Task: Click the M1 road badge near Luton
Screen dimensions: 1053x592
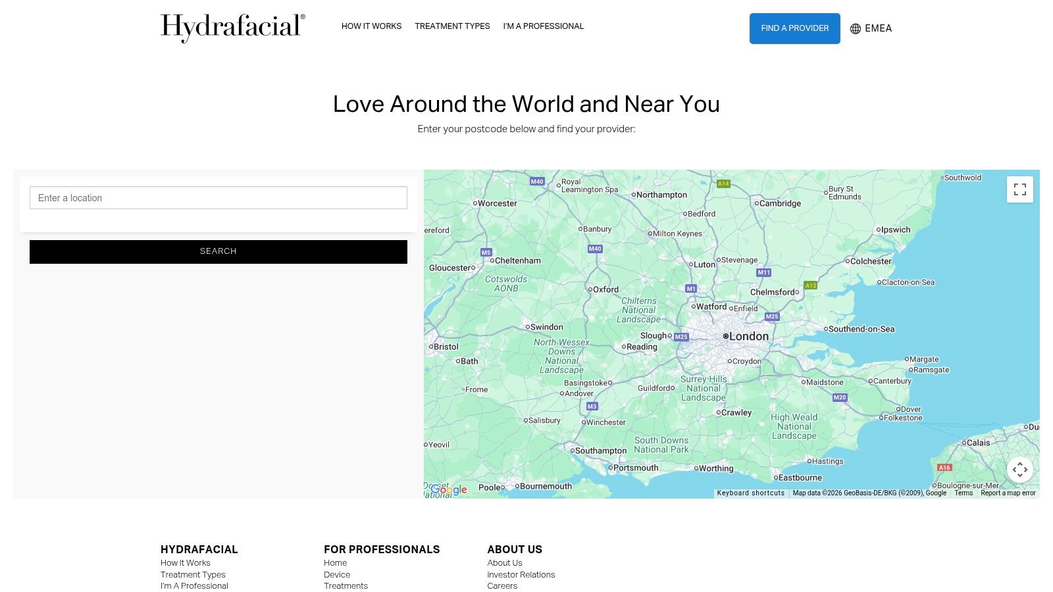Action: coord(690,289)
